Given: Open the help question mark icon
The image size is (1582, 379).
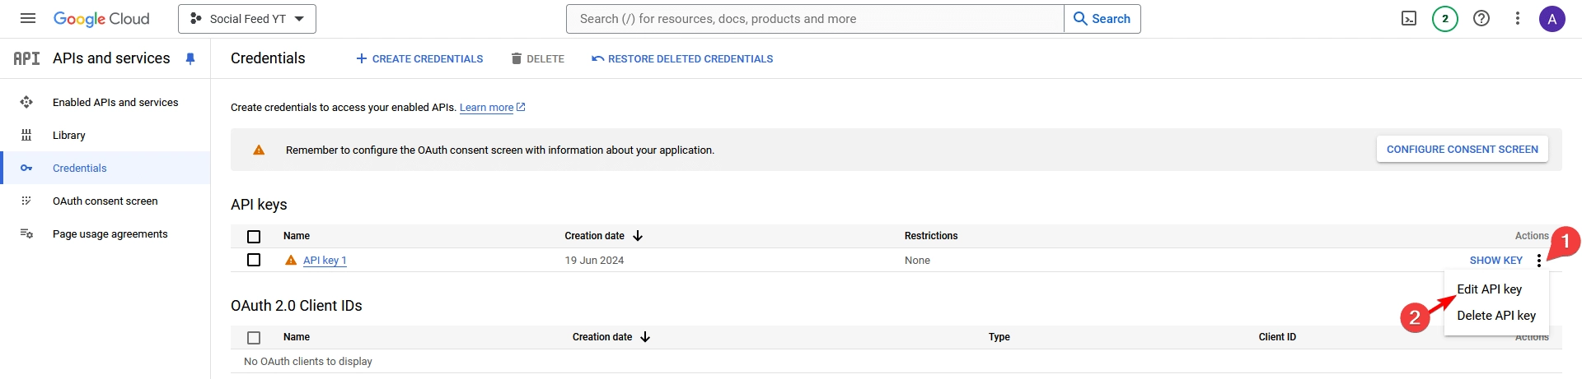Looking at the screenshot, I should click(1481, 18).
